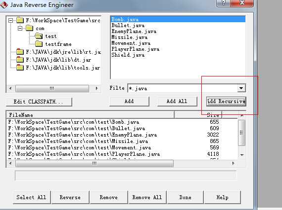This screenshot has height=210, width=282.
Task: Click the Done button
Action: pos(186,197)
